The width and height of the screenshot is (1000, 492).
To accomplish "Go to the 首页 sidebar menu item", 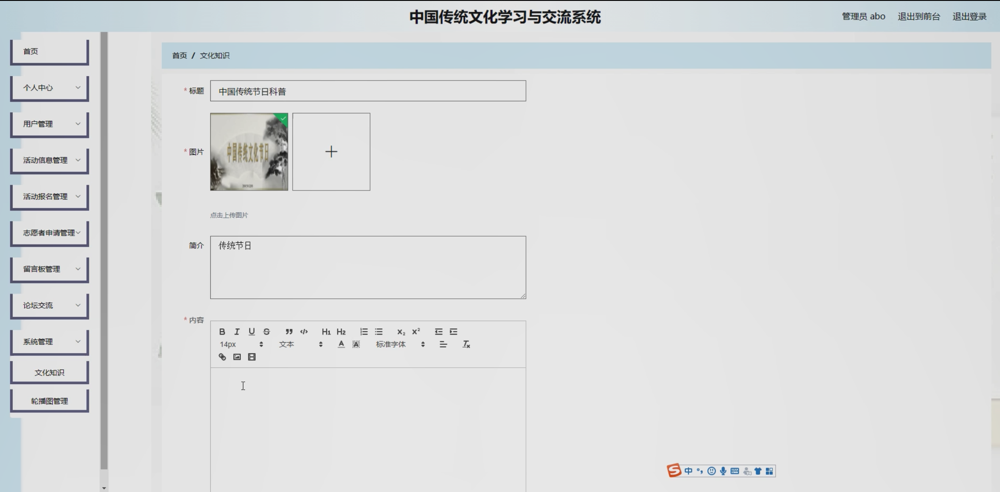I will [x=50, y=51].
